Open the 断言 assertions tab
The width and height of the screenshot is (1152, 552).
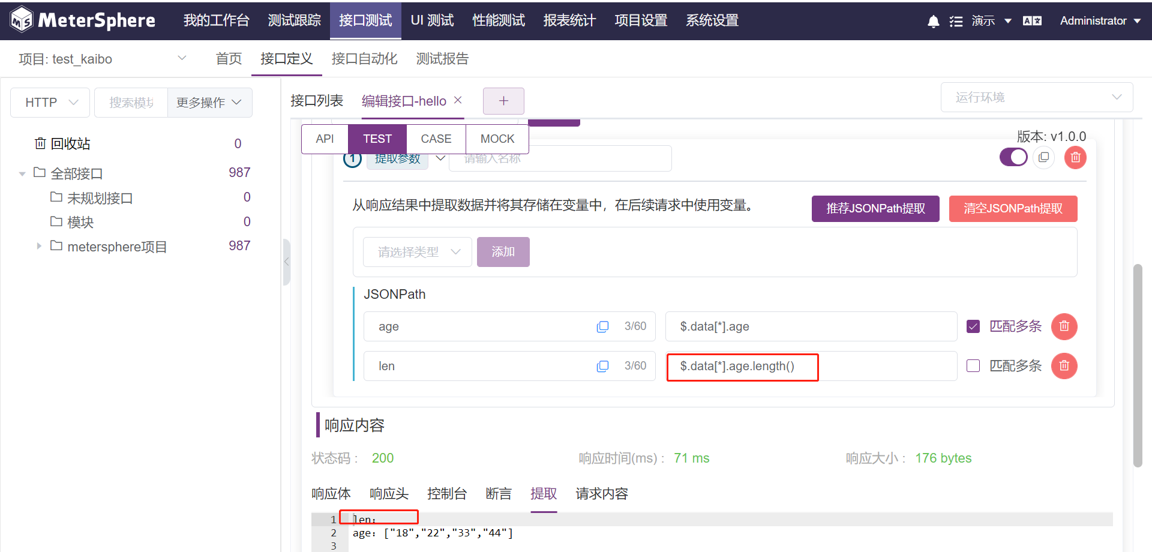tap(499, 494)
